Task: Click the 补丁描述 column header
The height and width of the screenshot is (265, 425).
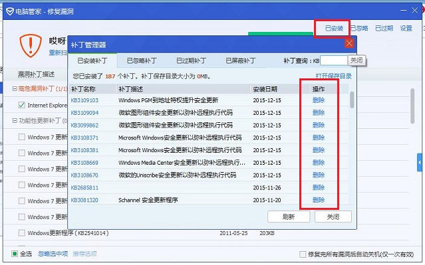Action: point(130,89)
